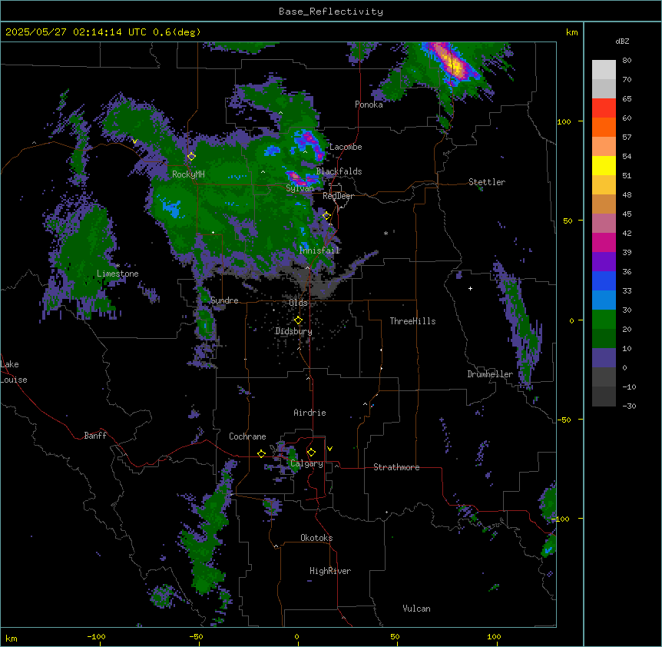Select the -30 value in dBZ legend

(629, 406)
